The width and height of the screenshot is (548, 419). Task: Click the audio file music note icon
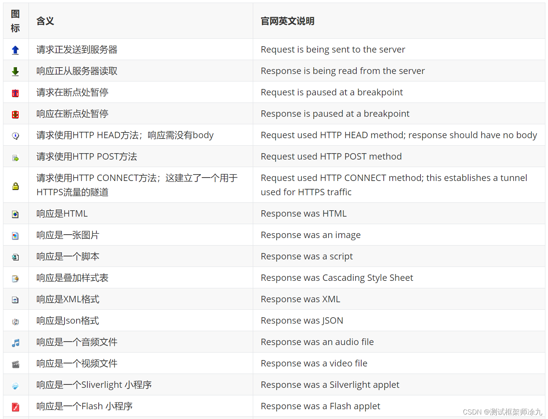(15, 343)
